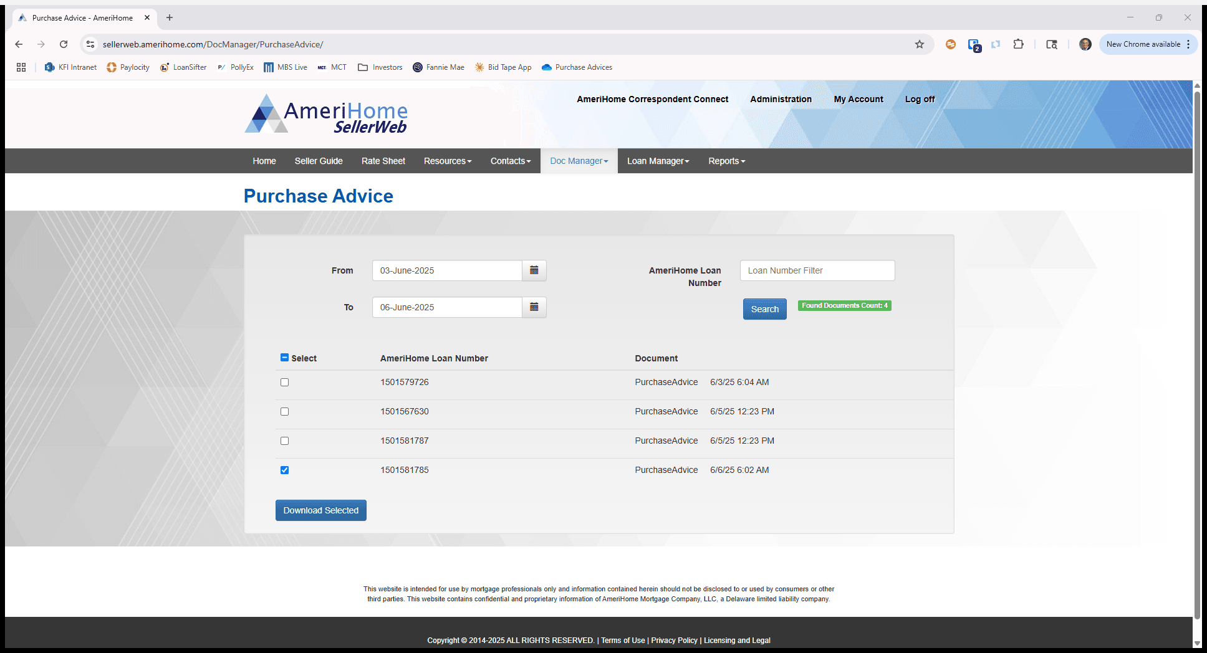1207x653 pixels.
Task: Check the box for loan 1501581787
Action: pos(284,441)
